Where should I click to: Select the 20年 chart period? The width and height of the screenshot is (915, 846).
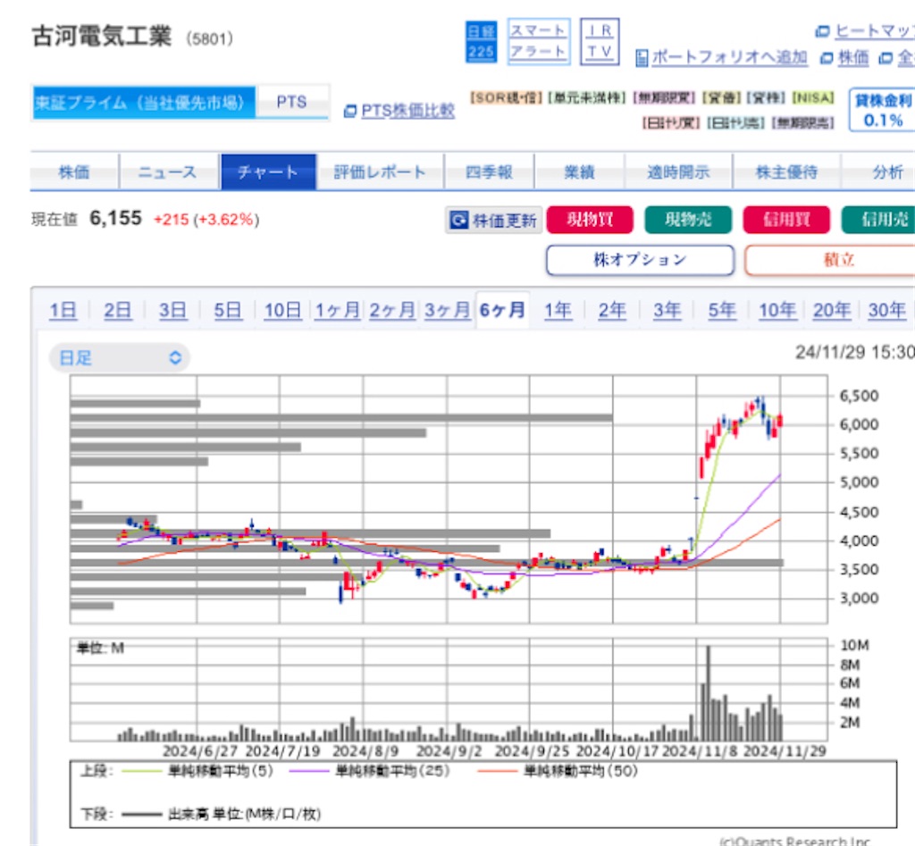point(832,310)
